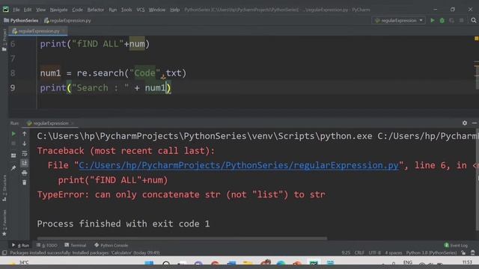Click restore layout icon in Run panel

click(13, 155)
